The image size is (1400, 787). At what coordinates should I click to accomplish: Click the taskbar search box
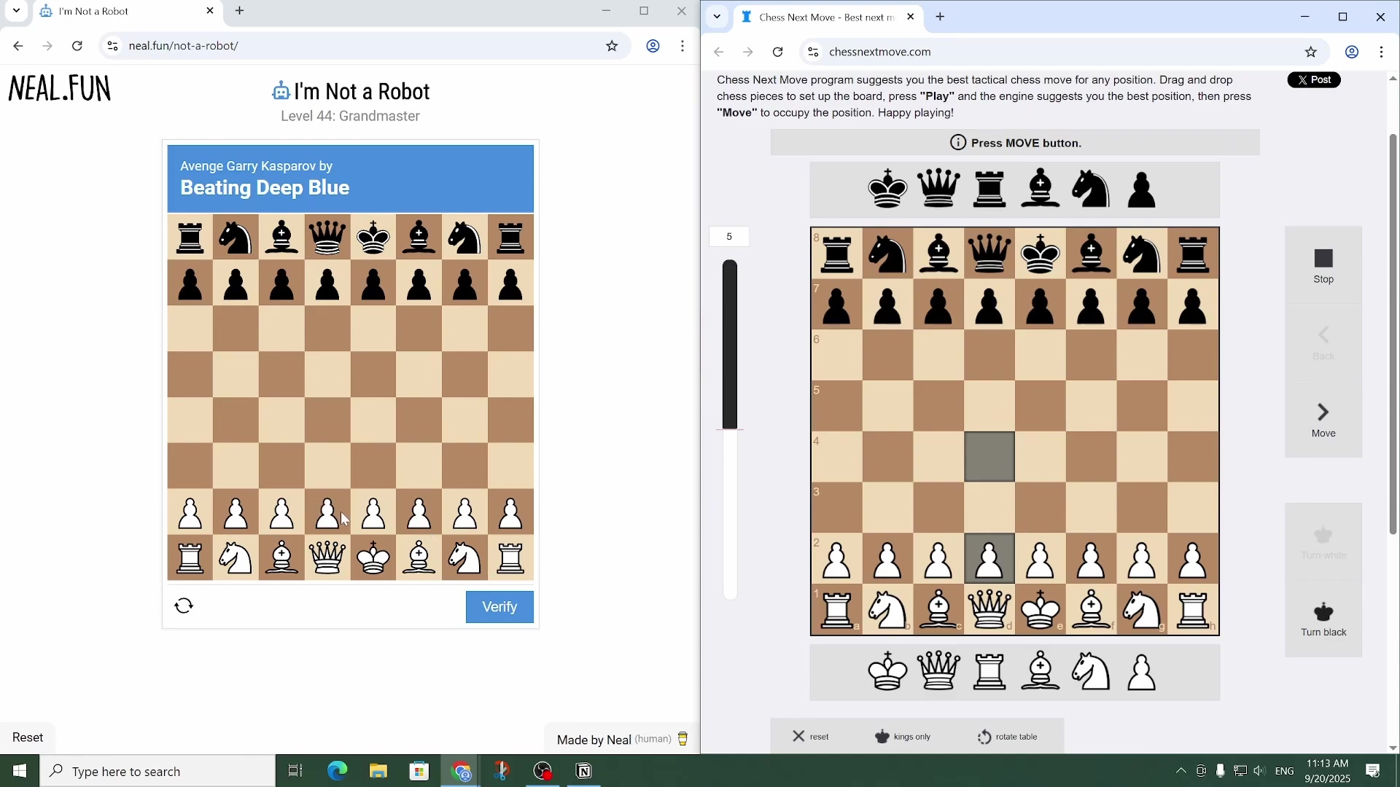point(158,771)
